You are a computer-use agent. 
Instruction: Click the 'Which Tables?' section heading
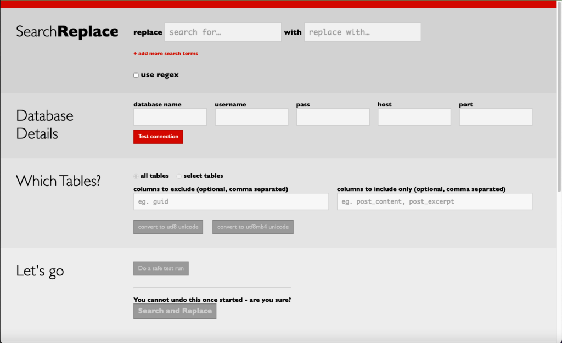[58, 181]
